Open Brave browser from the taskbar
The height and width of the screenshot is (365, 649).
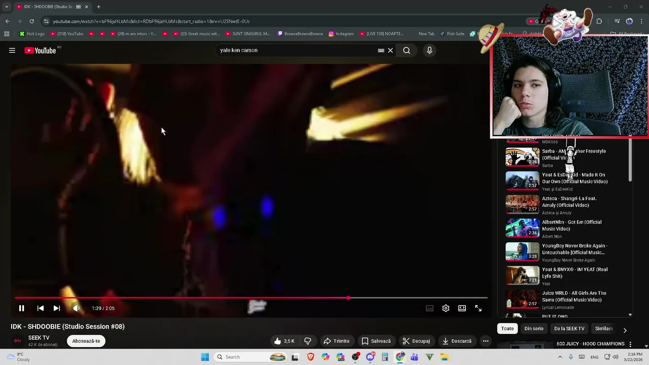click(x=310, y=357)
